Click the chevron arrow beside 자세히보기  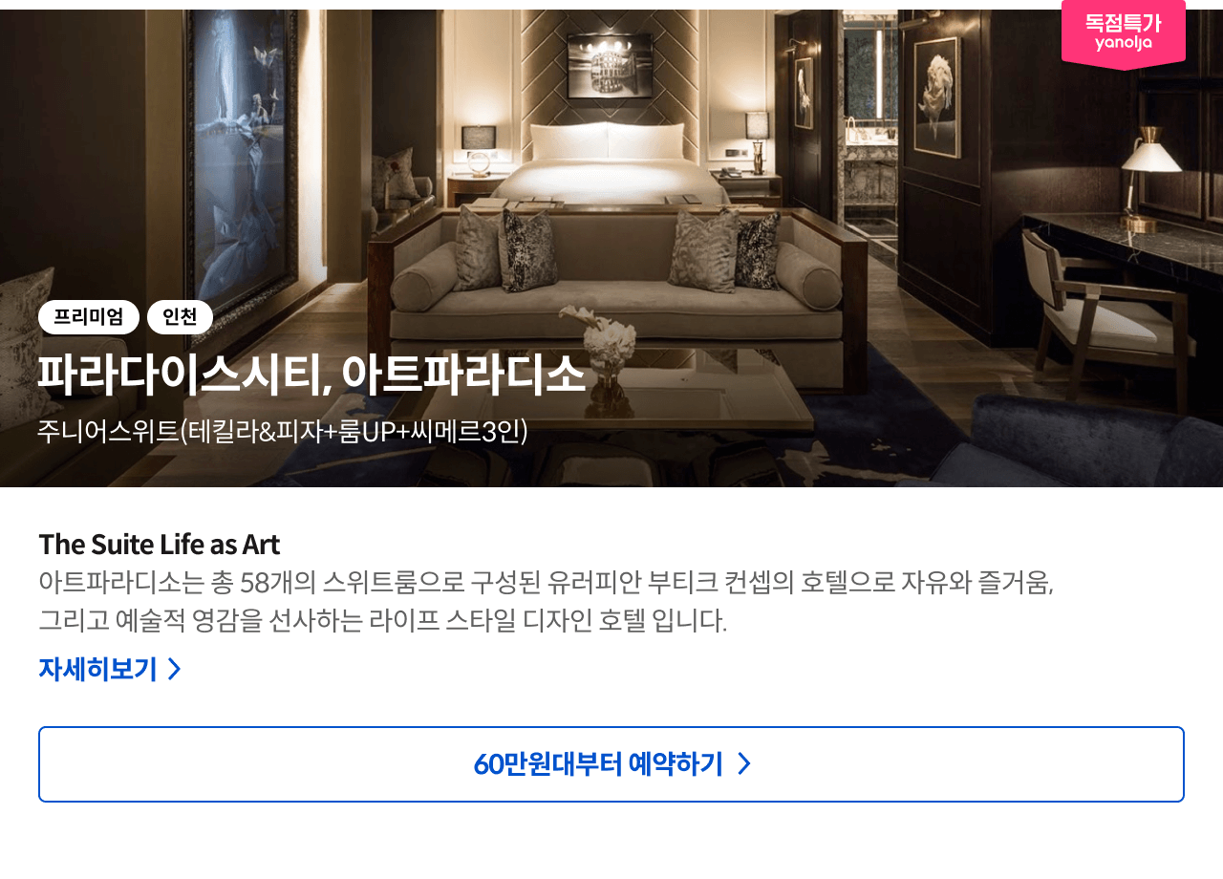point(174,669)
